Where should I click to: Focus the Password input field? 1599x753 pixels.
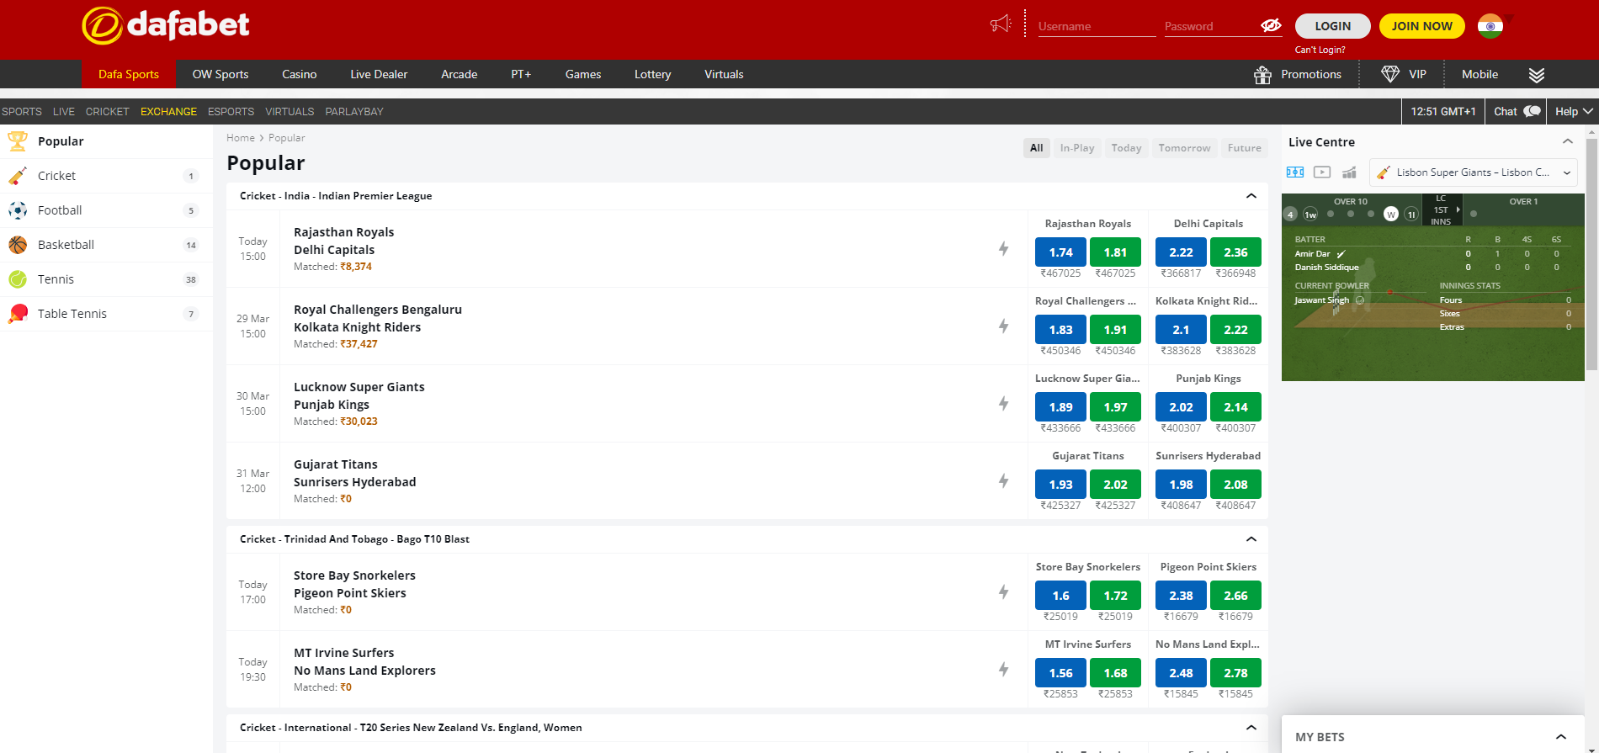click(1210, 26)
